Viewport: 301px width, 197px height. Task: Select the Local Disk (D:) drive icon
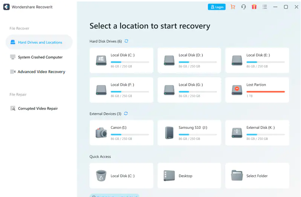coord(169,60)
